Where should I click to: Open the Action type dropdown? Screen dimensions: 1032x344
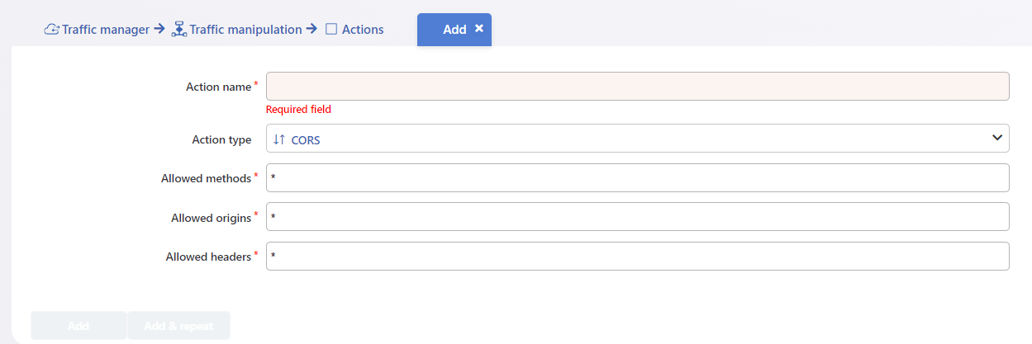coord(638,139)
